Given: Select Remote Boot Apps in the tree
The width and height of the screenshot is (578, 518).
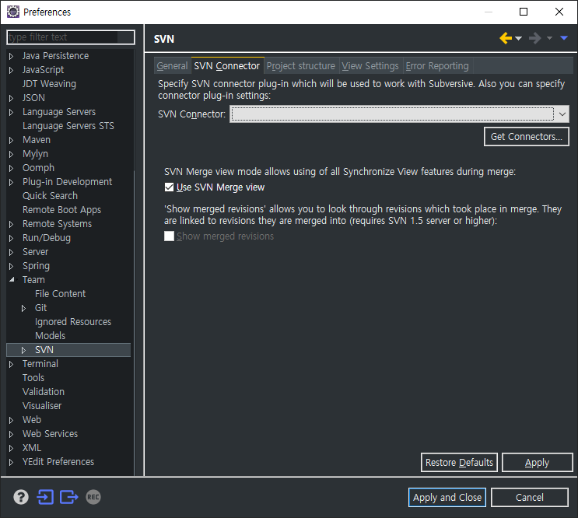Looking at the screenshot, I should pos(61,210).
